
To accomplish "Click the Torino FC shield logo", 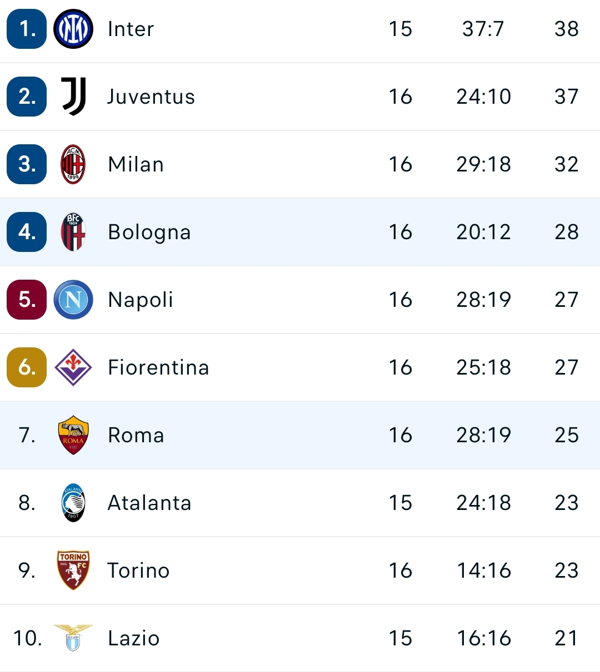I will coord(73,570).
